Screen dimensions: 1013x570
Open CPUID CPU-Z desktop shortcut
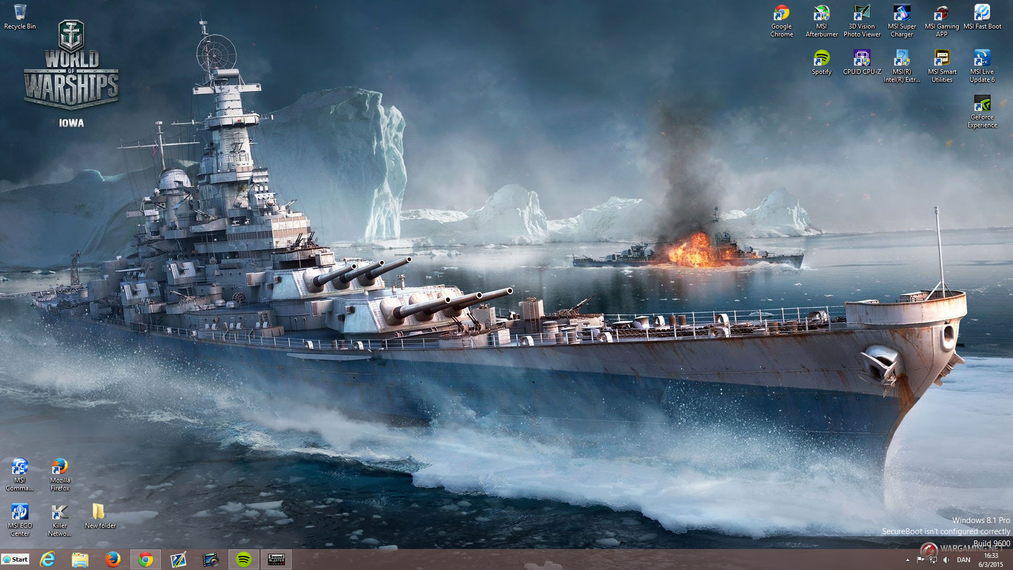point(862,62)
